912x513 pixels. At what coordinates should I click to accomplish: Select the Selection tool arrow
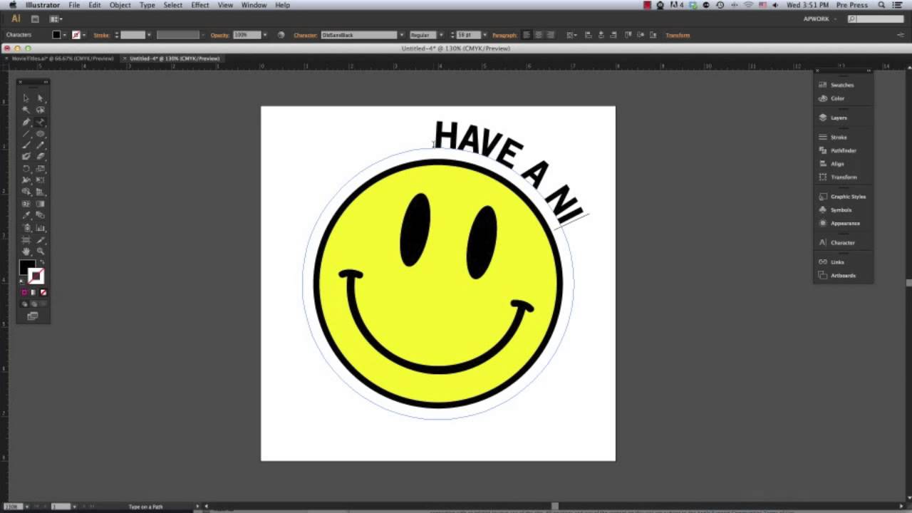(26, 98)
